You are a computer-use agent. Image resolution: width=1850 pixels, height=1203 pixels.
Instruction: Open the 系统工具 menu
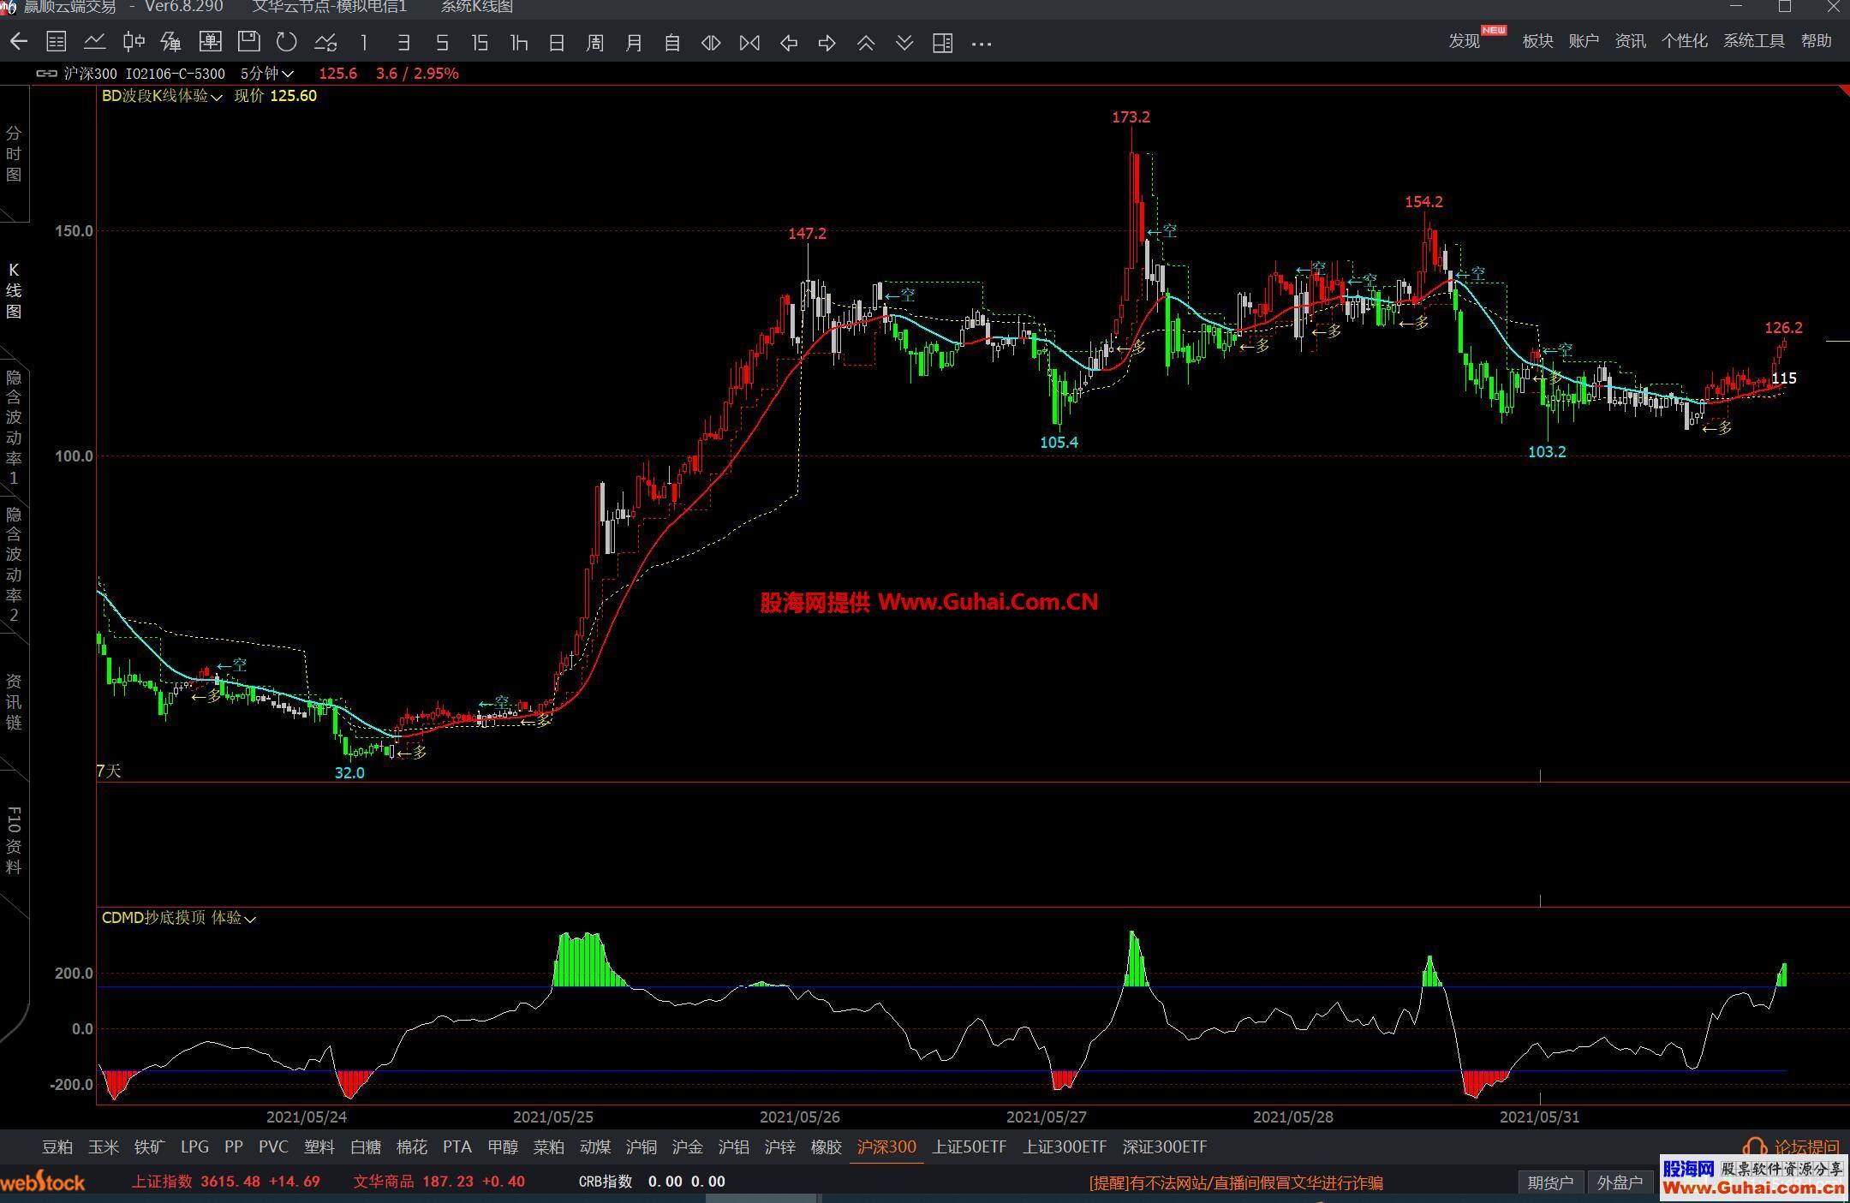tap(1753, 41)
